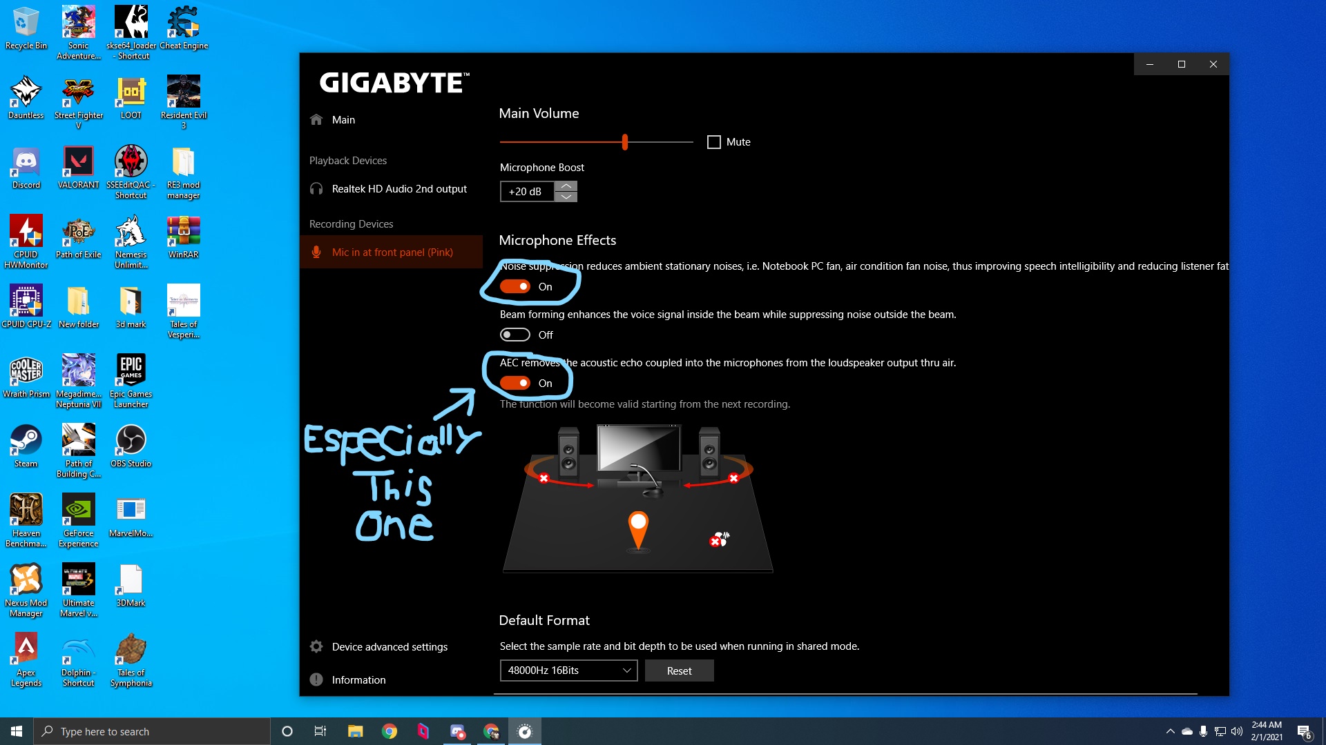The width and height of the screenshot is (1326, 745).
Task: Open the notification center icon
Action: pos(1304,731)
